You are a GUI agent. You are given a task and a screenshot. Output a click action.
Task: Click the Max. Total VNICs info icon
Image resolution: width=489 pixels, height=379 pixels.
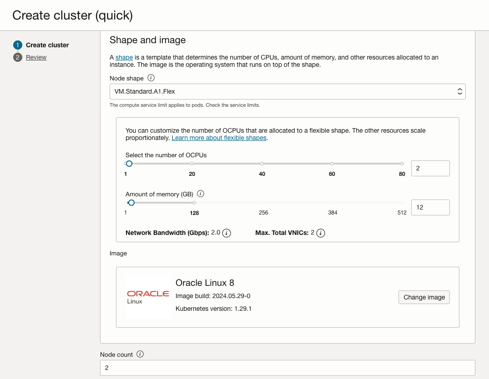point(321,233)
